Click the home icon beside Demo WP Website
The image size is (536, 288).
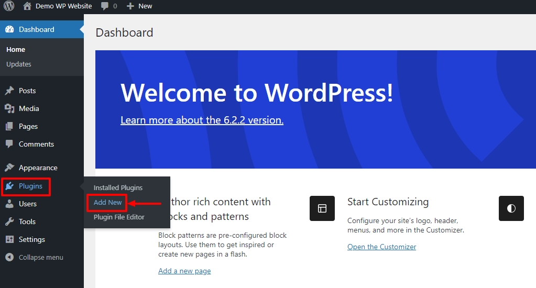[x=27, y=6]
